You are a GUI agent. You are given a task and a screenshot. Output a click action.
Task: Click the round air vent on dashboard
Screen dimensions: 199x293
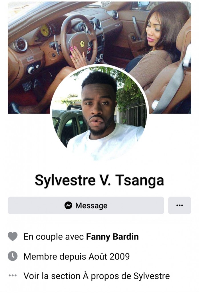coord(21,45)
